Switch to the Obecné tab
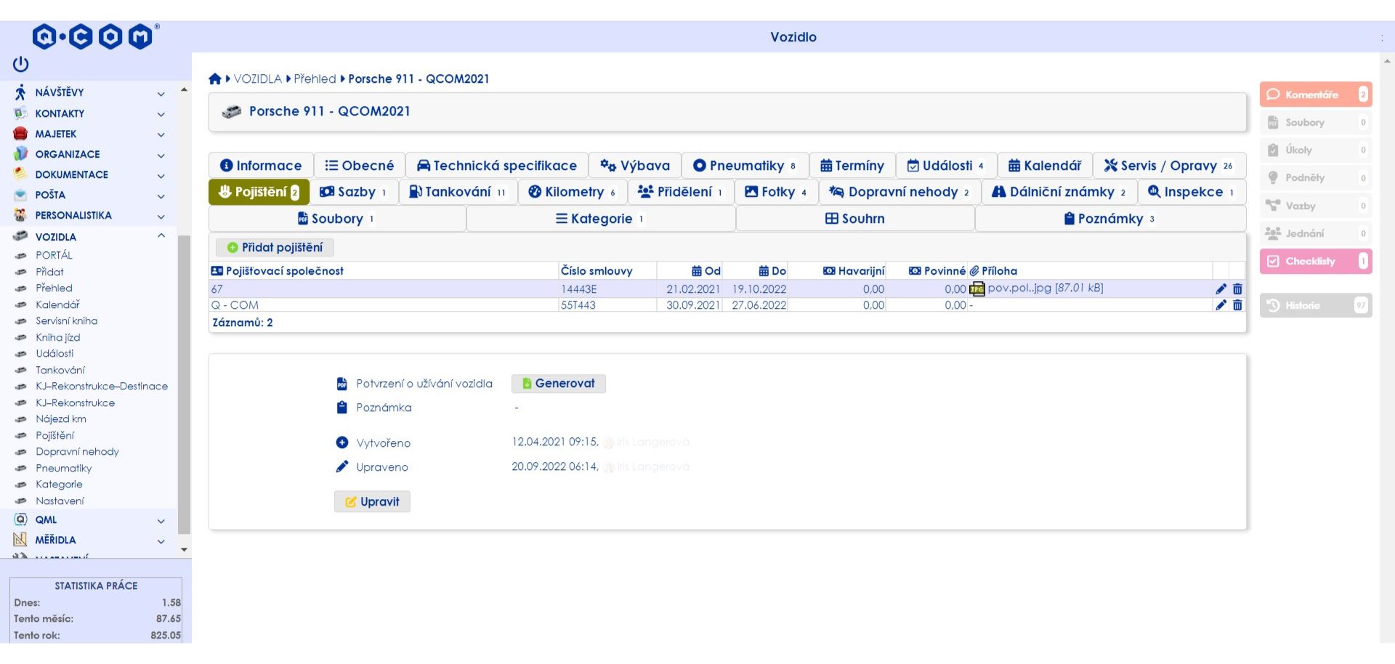The height and width of the screenshot is (664, 1395). click(x=359, y=166)
